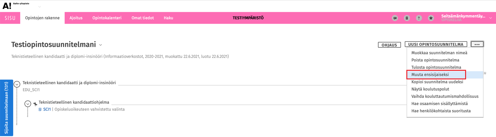Screen dimensions: 496x137
Task: Click the Aalto-yliopisto A! logo
Action: pyautogui.click(x=7, y=6)
